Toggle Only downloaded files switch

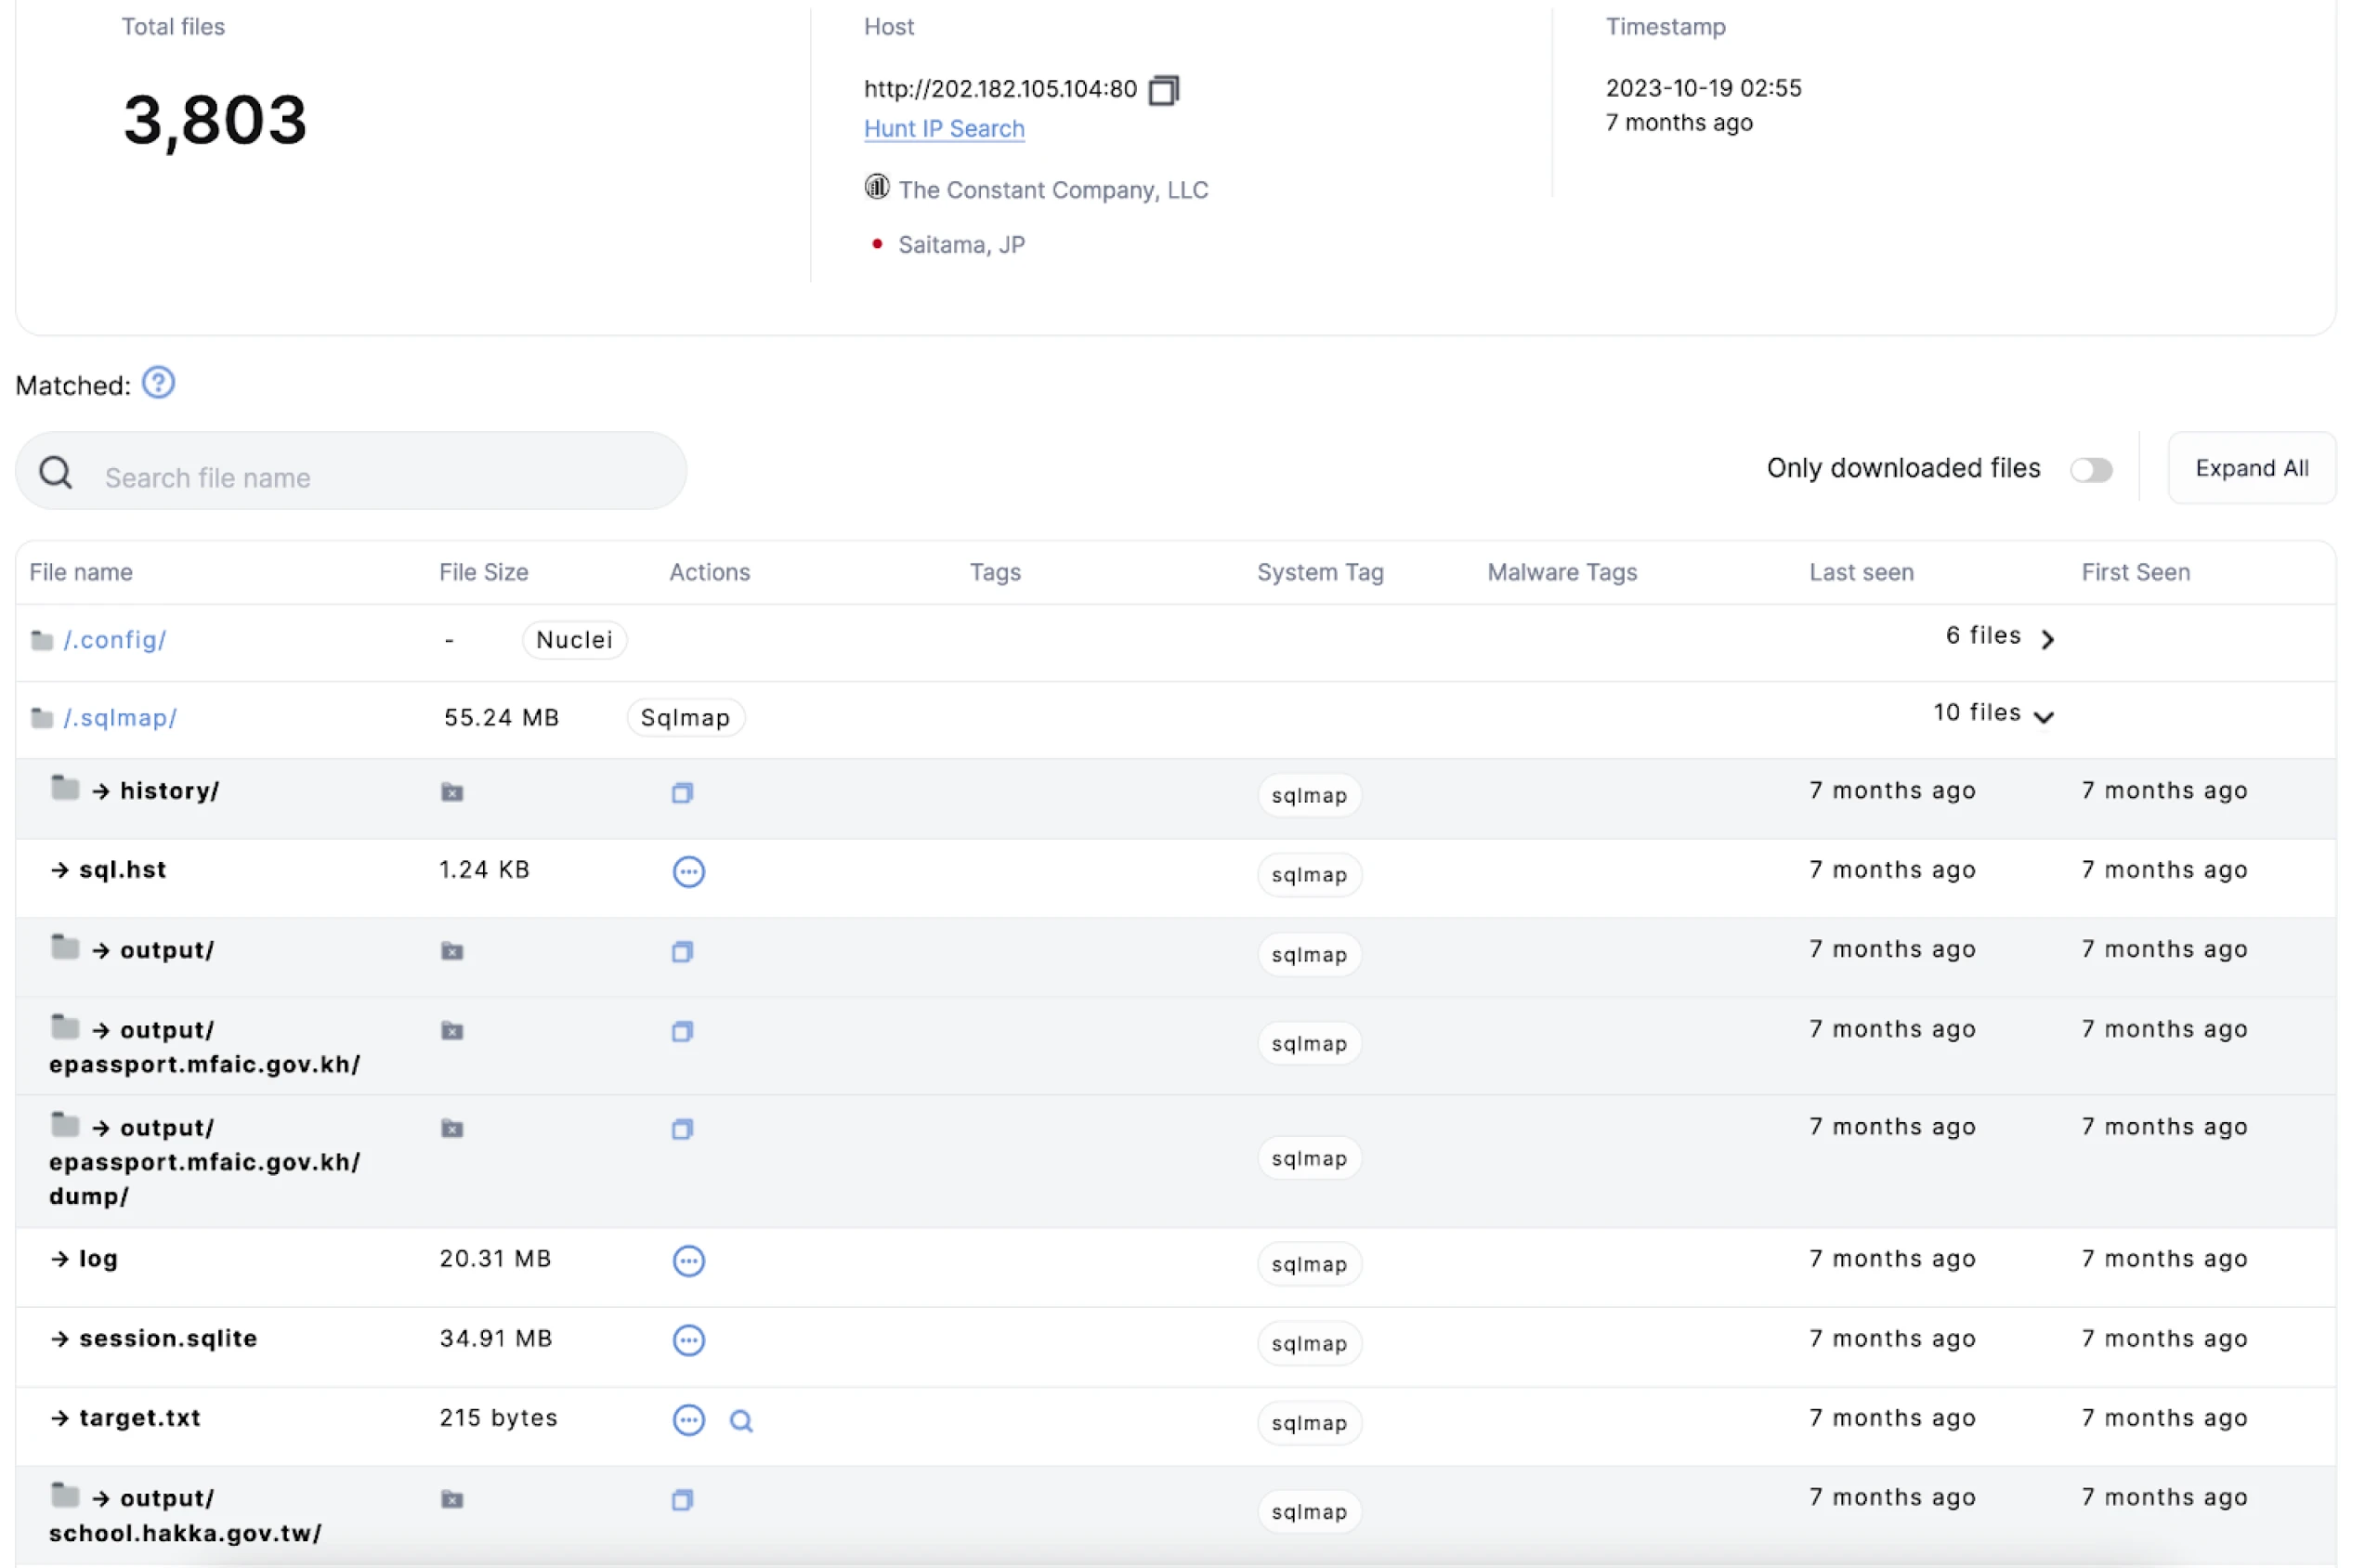coord(2093,469)
